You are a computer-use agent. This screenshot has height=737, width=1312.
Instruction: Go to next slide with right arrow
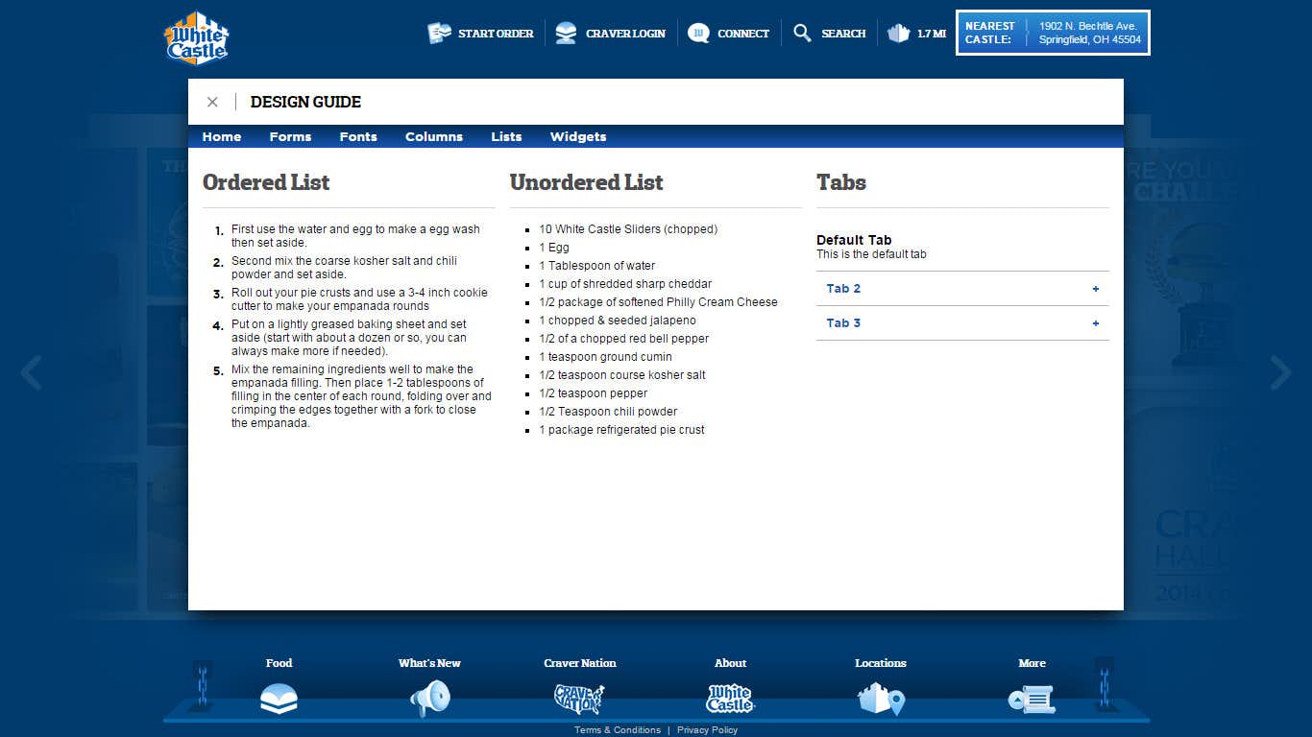1280,372
